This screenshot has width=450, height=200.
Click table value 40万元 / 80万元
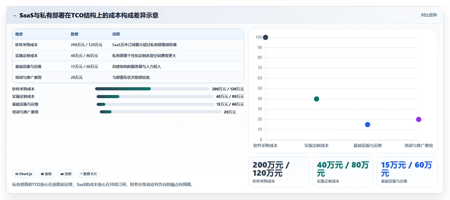pyautogui.click(x=84, y=56)
